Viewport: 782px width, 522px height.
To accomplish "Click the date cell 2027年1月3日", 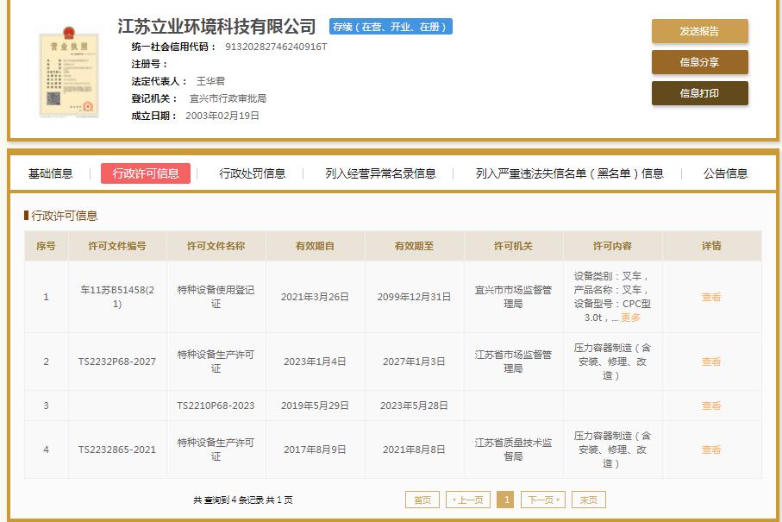I will click(x=414, y=362).
